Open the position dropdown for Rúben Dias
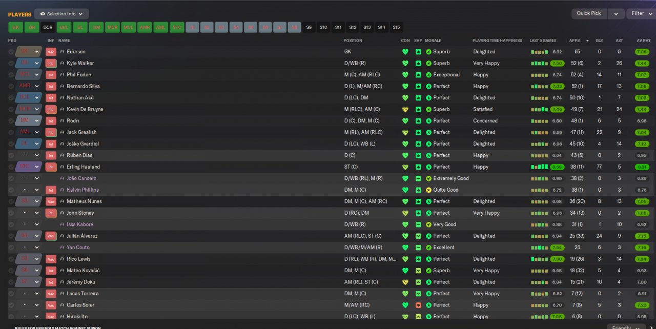 (37, 155)
